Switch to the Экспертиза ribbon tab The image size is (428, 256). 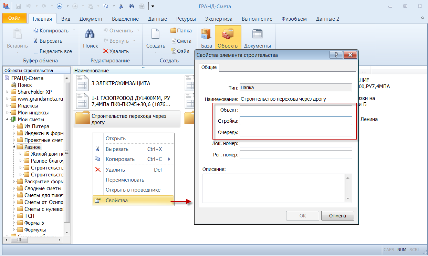219,19
